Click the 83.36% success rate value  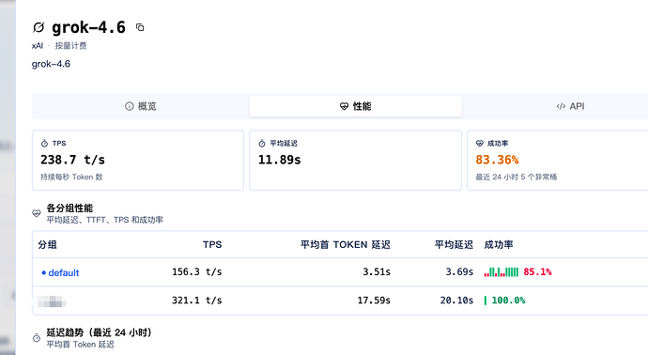(x=497, y=160)
